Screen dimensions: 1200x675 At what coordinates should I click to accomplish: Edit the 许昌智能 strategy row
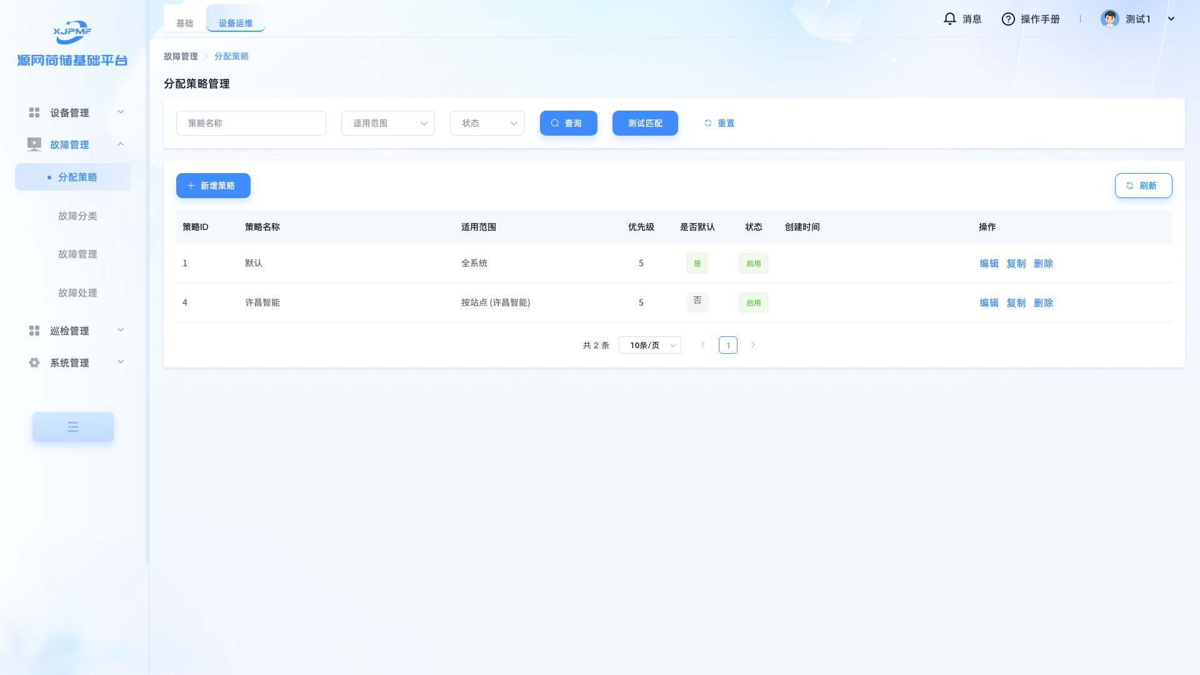(989, 302)
